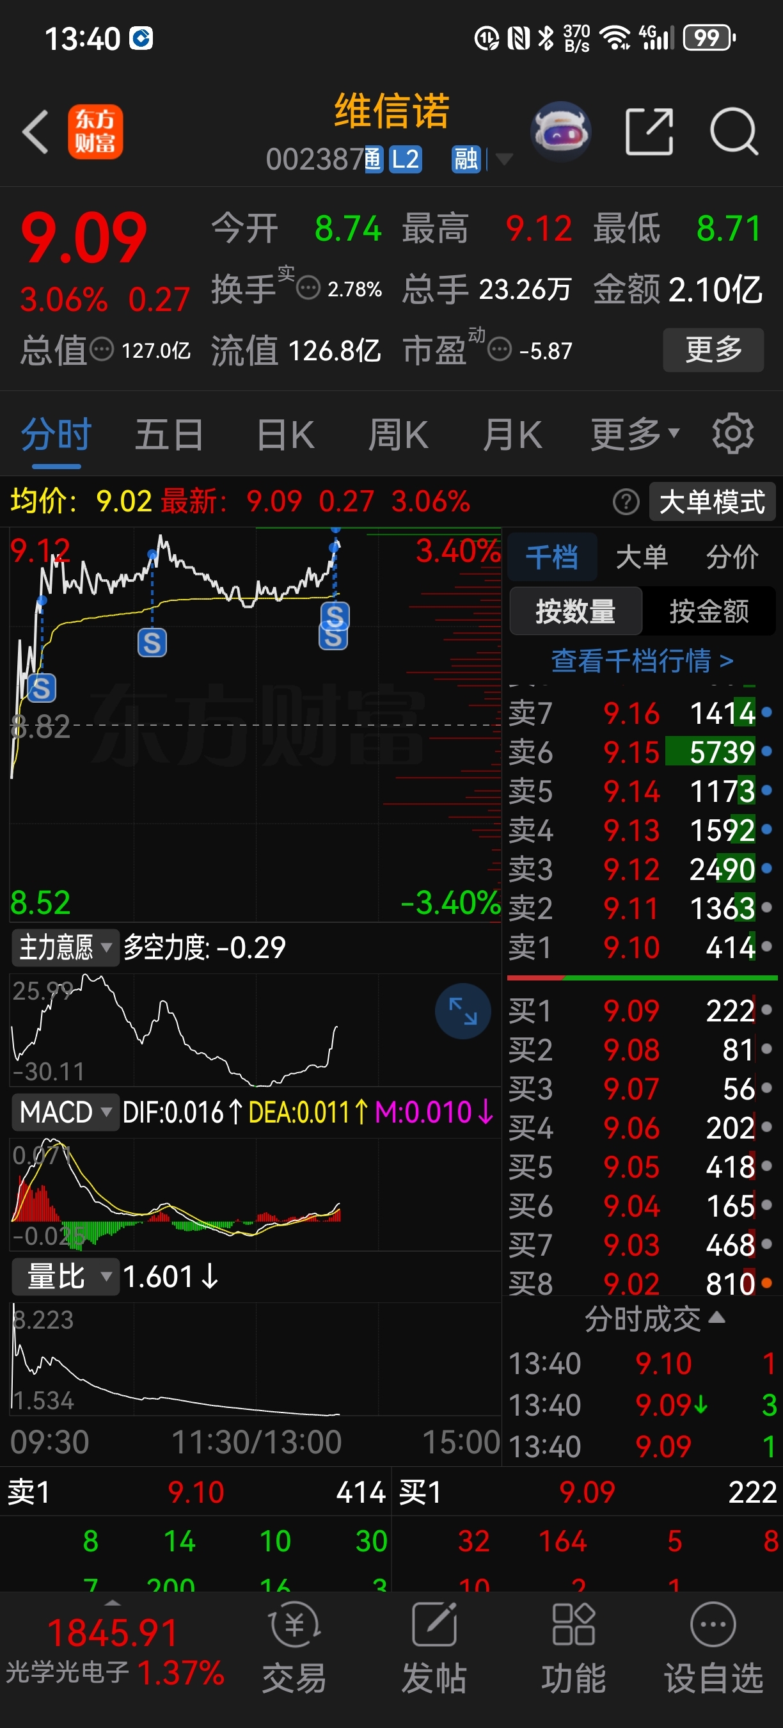The image size is (783, 1728).
Task: Tap 买2 price 9.08 row
Action: (641, 1050)
